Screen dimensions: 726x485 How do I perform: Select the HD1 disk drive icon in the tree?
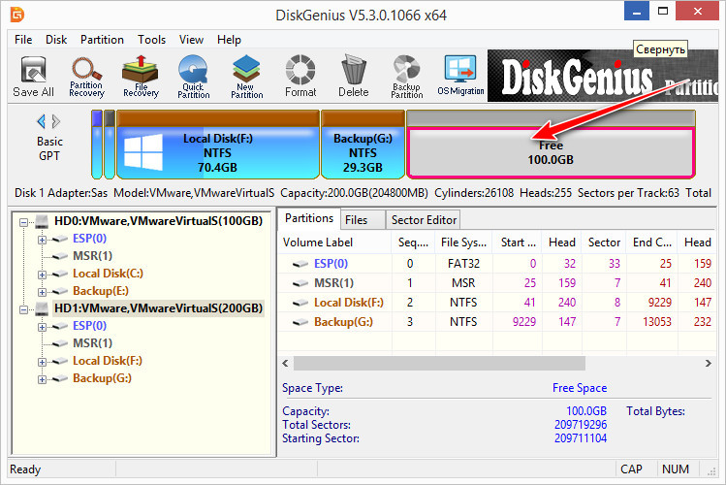tap(42, 308)
